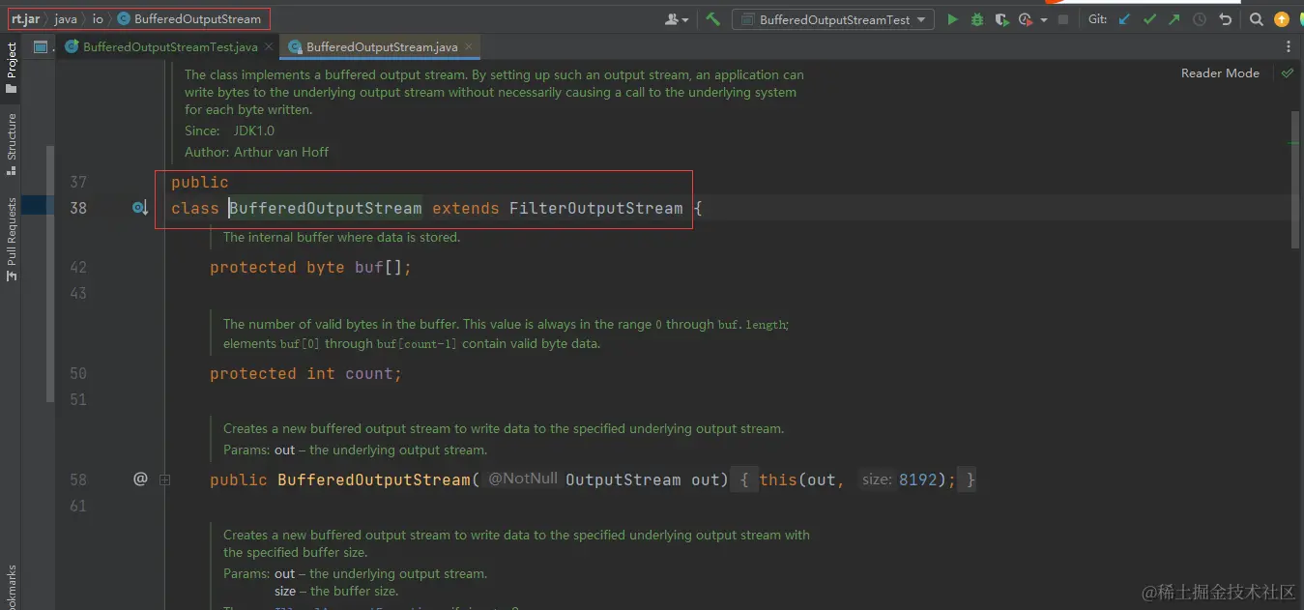Click the 'Author: Arthur van Hoff' doc line
The image size is (1304, 610).
pyautogui.click(x=257, y=152)
